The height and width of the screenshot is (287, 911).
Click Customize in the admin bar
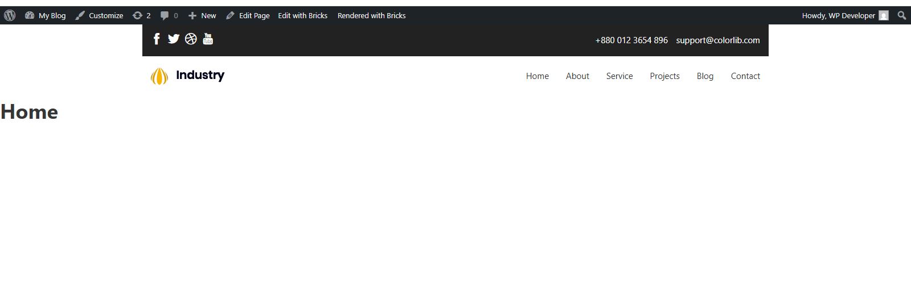tap(100, 15)
